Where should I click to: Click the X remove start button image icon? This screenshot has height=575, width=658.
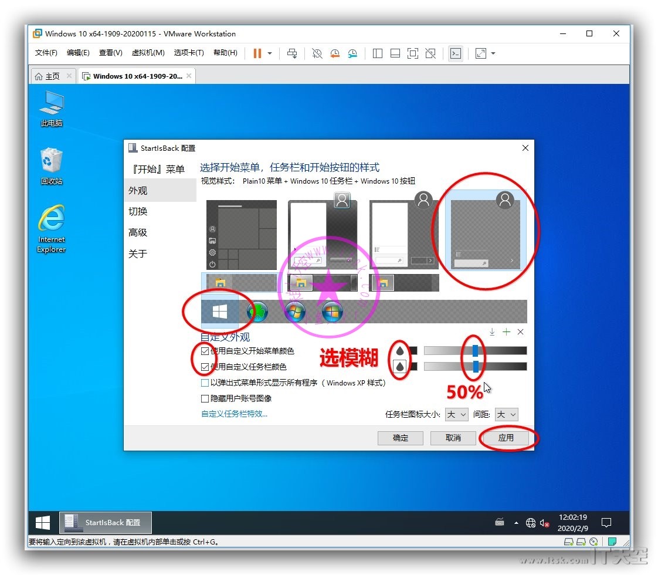click(x=520, y=332)
